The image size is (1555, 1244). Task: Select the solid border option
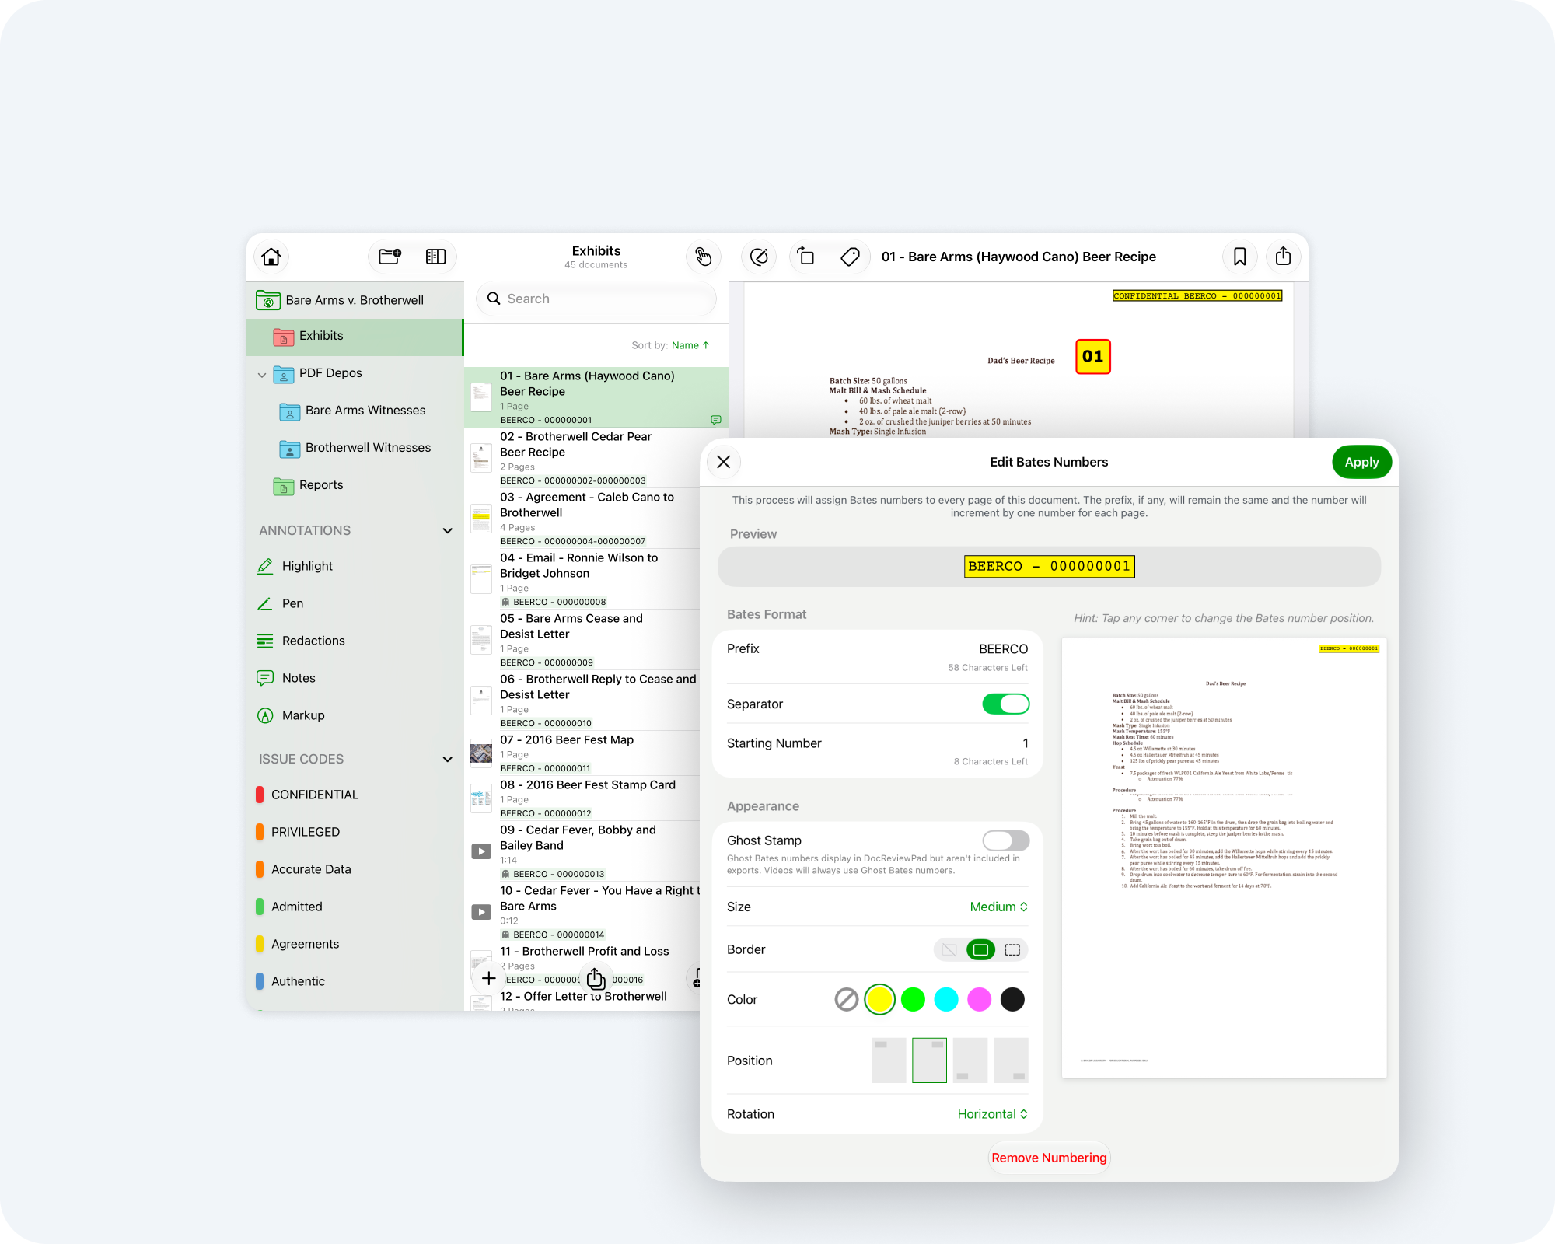click(x=980, y=949)
